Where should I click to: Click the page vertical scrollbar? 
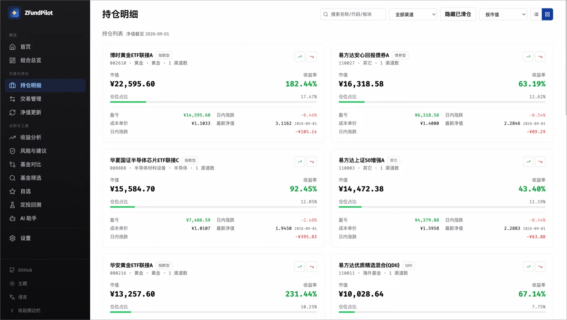pos(565,58)
